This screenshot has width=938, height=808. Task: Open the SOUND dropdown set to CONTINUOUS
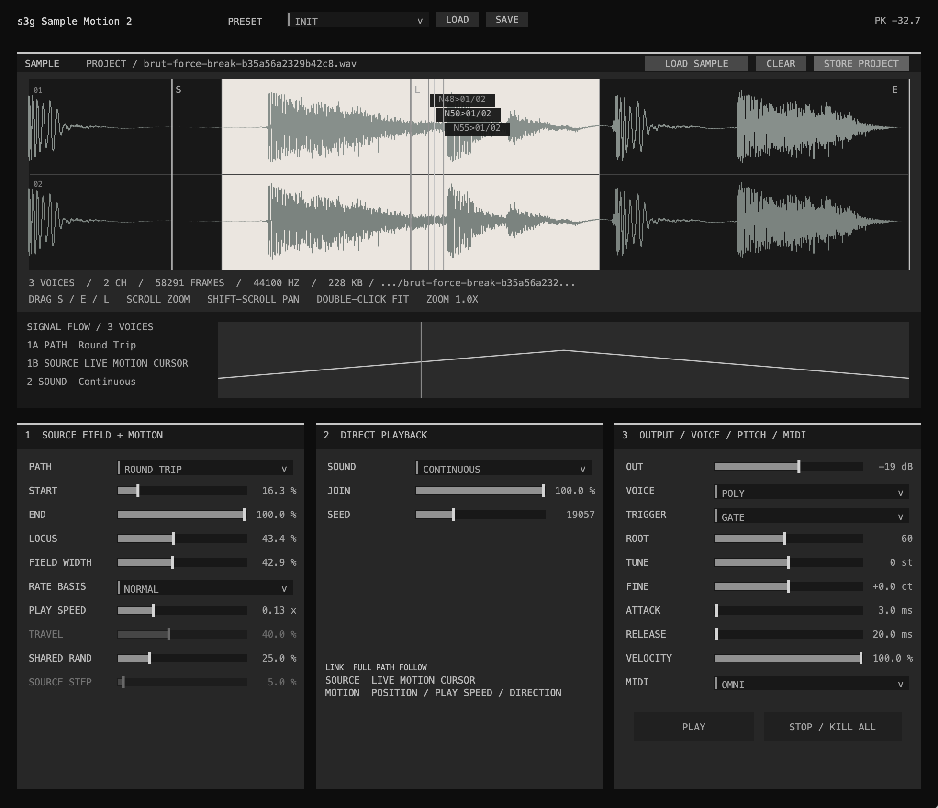(503, 468)
